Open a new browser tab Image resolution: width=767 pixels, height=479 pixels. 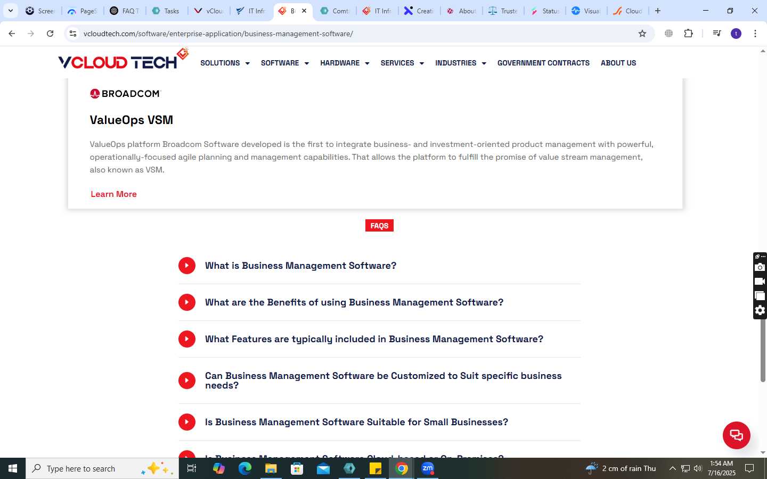658,11
